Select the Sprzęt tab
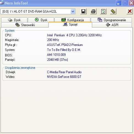This screenshot has width=134, height=134. tap(70, 24)
